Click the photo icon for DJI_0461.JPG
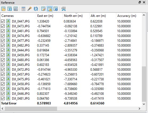148x113 pixels. click(x=8, y=31)
